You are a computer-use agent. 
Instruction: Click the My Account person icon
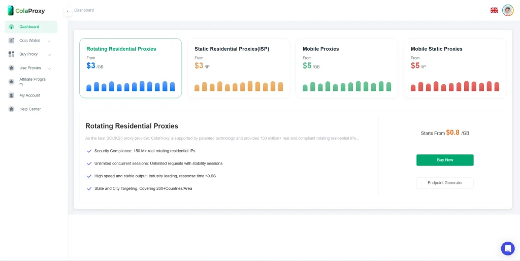pos(11,95)
